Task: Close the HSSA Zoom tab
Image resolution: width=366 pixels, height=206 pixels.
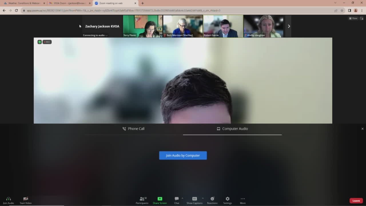Action: (89, 3)
